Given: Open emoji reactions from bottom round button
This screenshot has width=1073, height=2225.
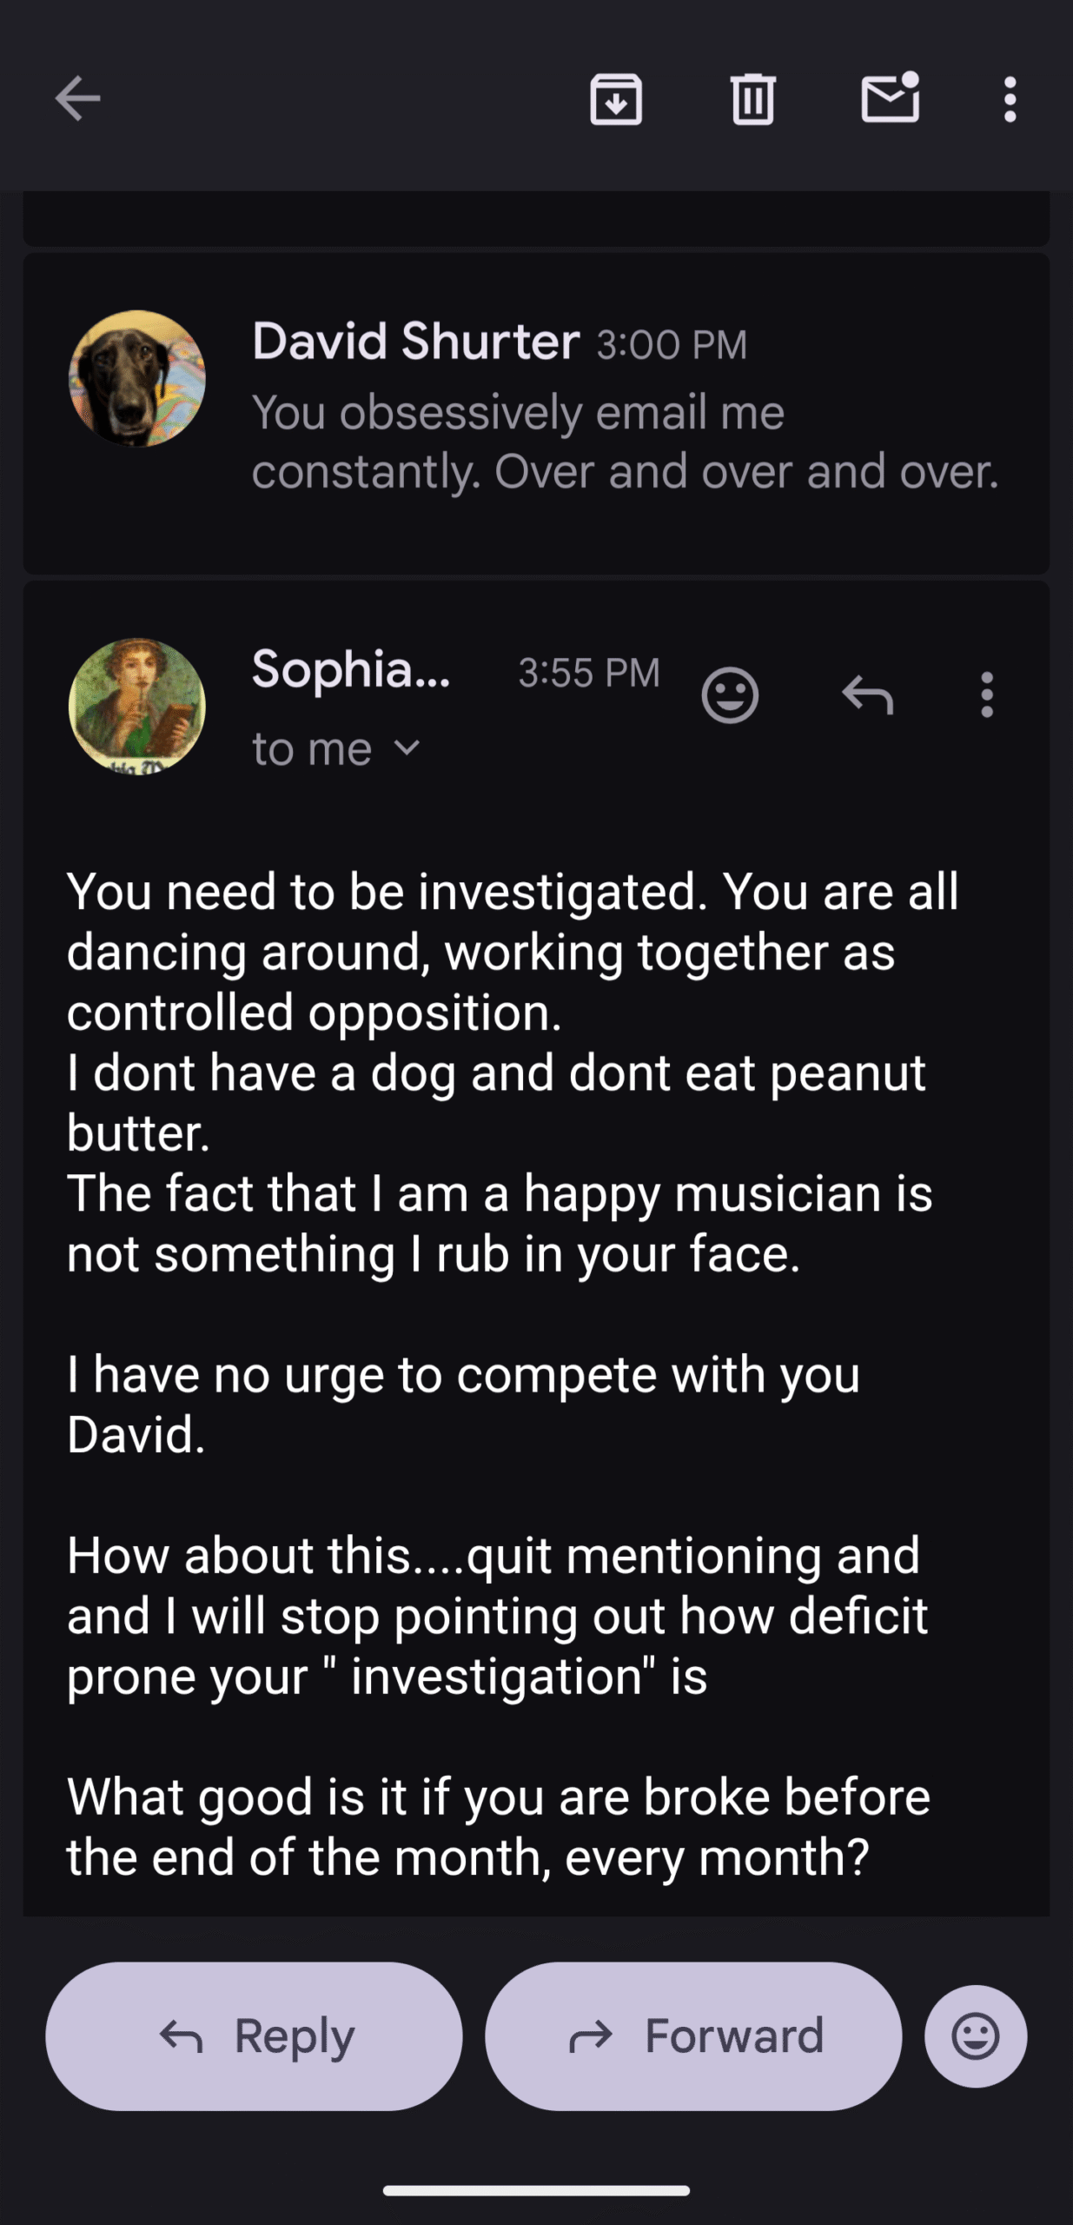Looking at the screenshot, I should [x=975, y=2036].
